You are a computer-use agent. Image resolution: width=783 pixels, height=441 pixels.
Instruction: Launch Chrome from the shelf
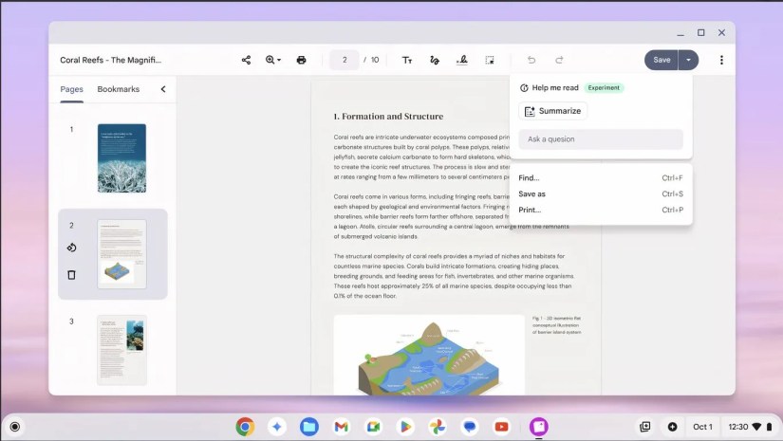coord(245,427)
